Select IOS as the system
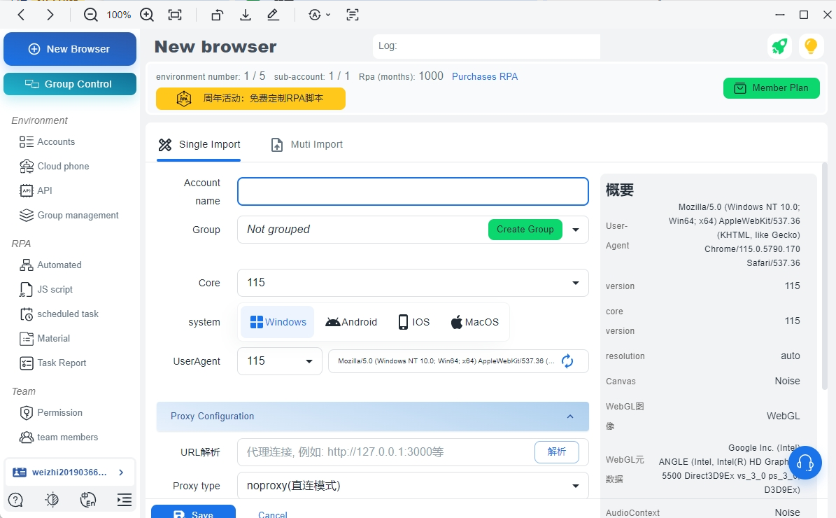Image resolution: width=836 pixels, height=518 pixels. pyautogui.click(x=413, y=322)
